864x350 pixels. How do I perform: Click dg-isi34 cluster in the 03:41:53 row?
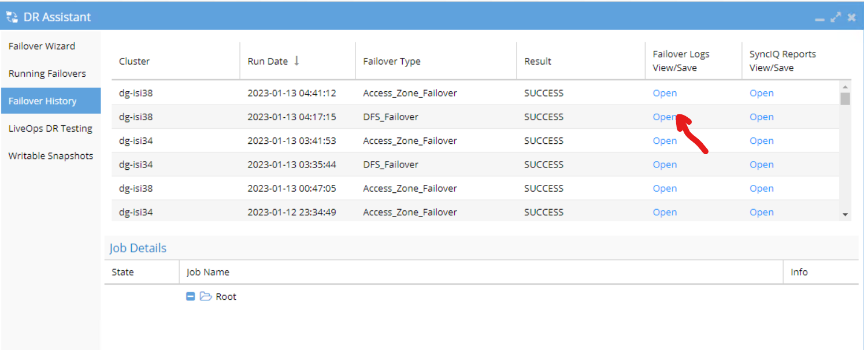click(136, 141)
